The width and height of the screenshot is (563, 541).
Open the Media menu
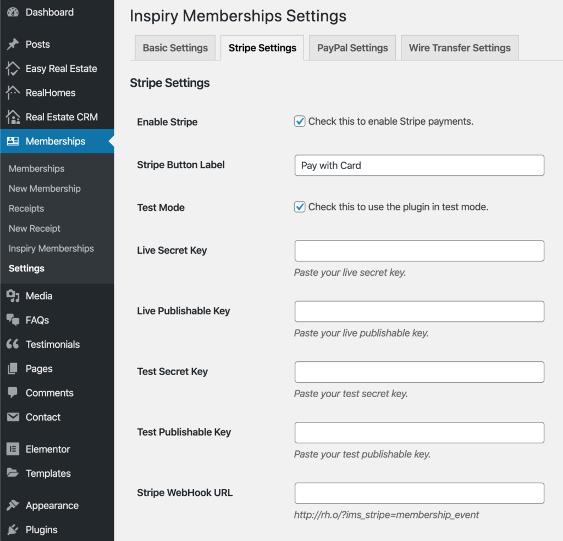click(57, 296)
